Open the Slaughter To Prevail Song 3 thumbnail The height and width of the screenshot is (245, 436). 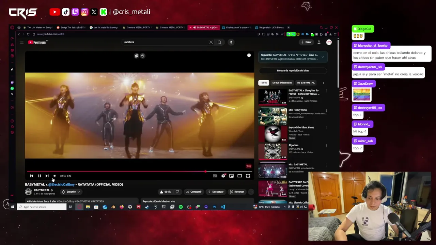point(272,97)
